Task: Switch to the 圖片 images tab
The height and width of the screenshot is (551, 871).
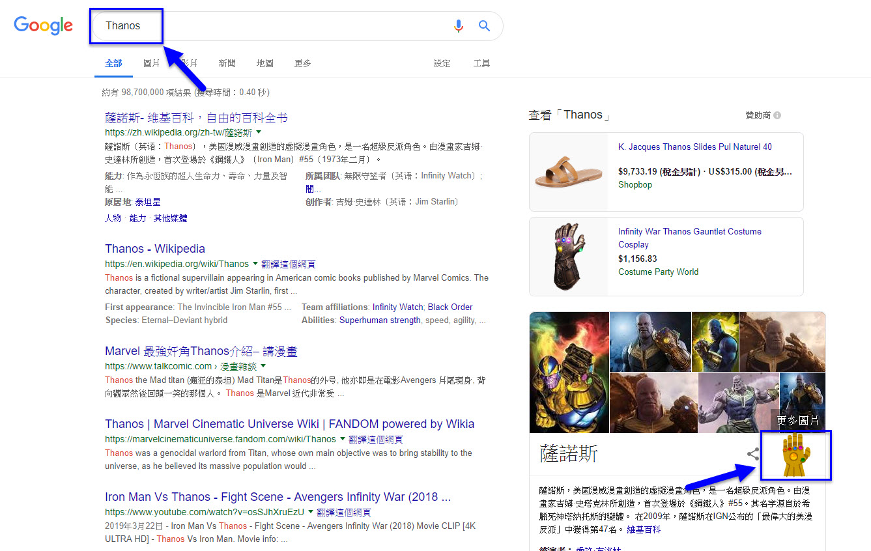Action: pos(152,63)
